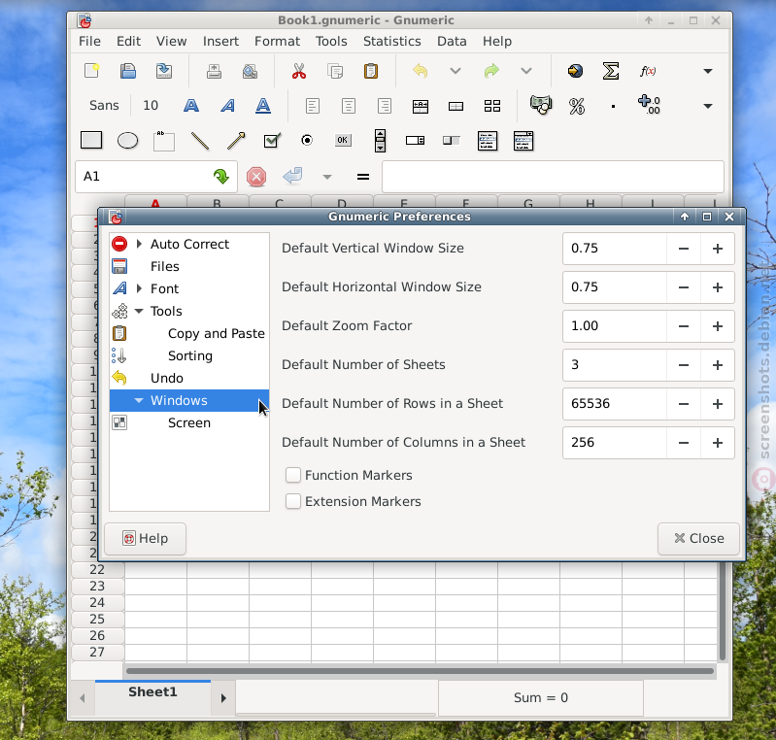Insert a radio button object
776x740 pixels.
(x=307, y=140)
